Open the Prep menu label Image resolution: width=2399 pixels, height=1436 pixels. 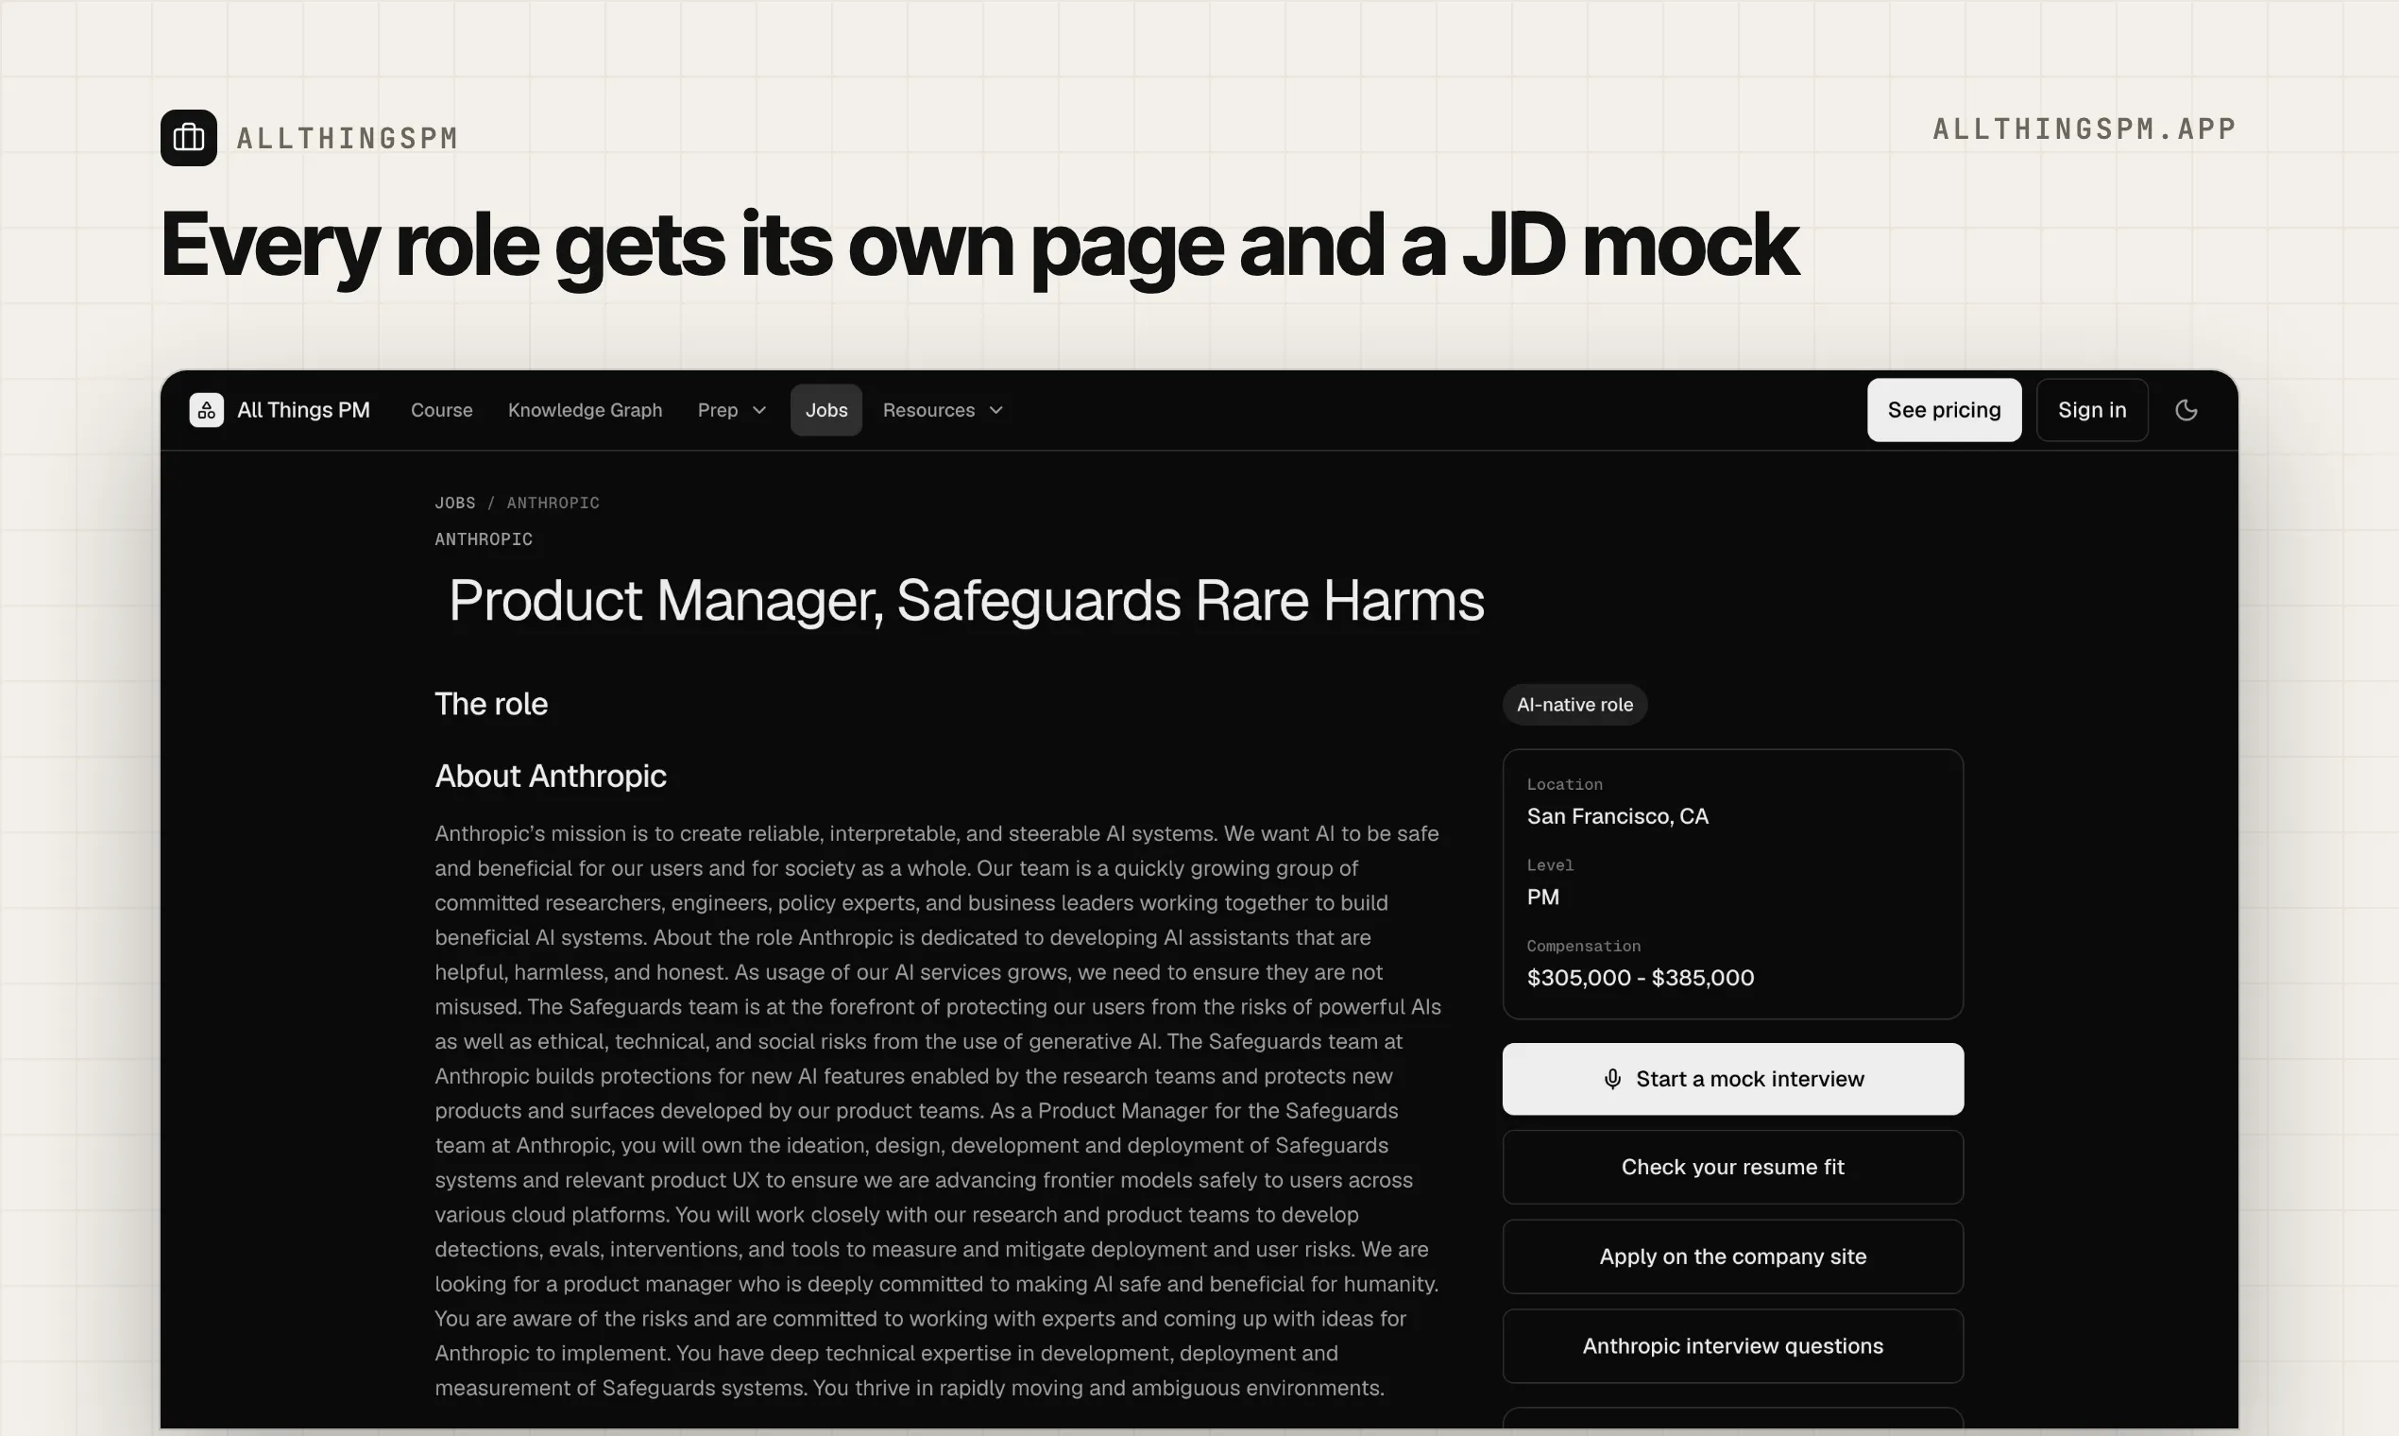click(718, 410)
